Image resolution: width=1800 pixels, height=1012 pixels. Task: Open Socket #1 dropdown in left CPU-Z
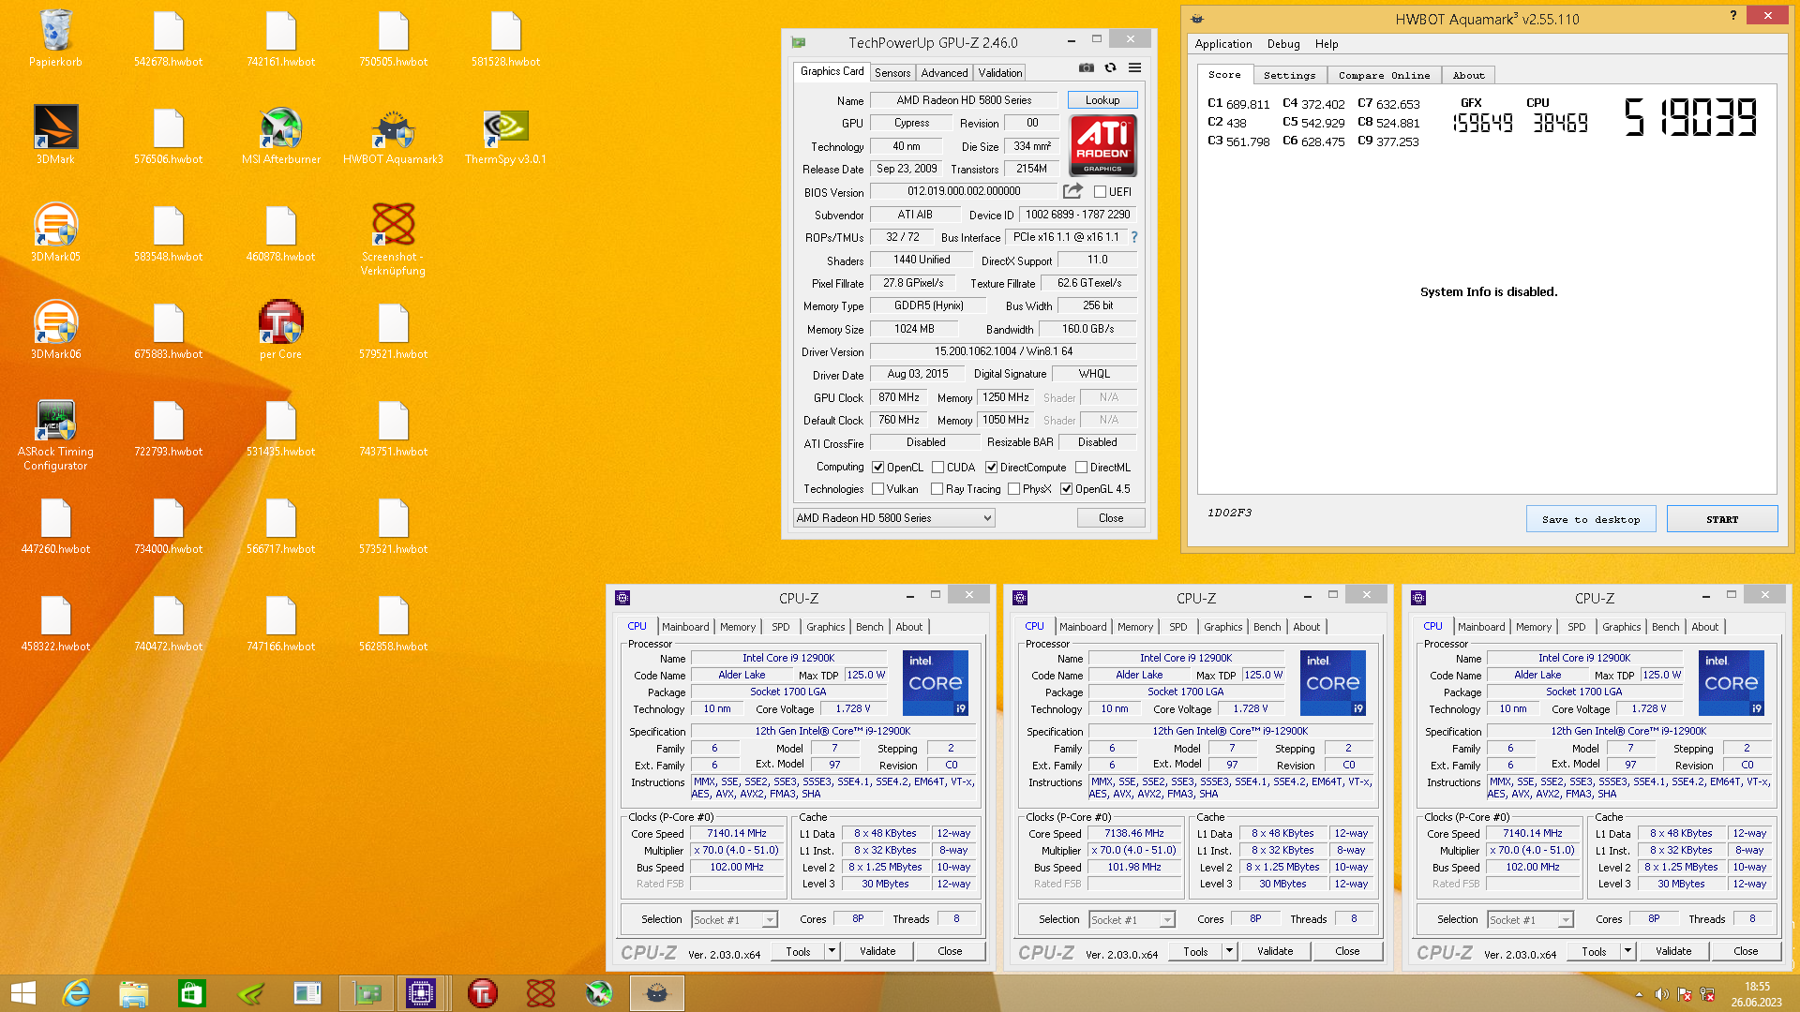tap(735, 920)
